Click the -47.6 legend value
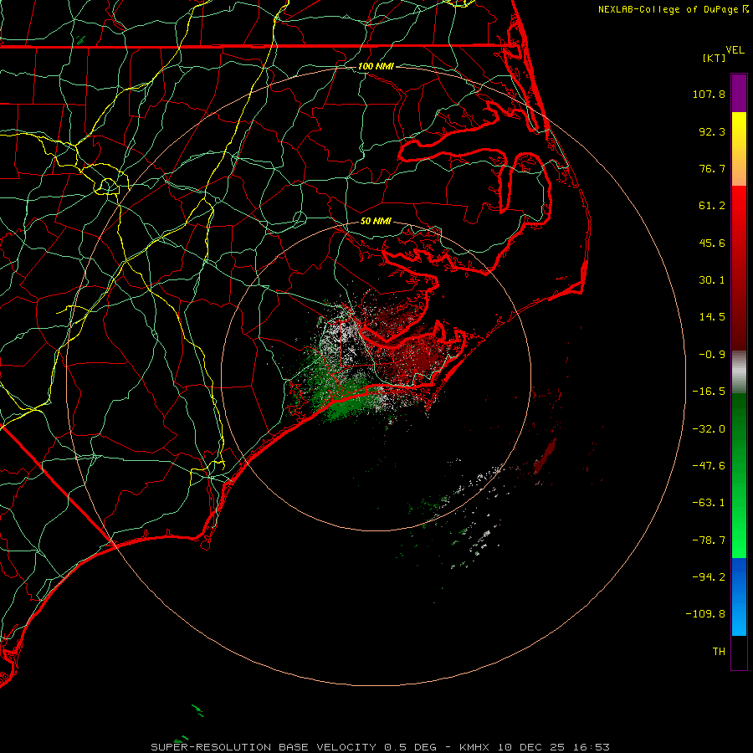Viewport: 753px width, 753px height. pyautogui.click(x=709, y=466)
